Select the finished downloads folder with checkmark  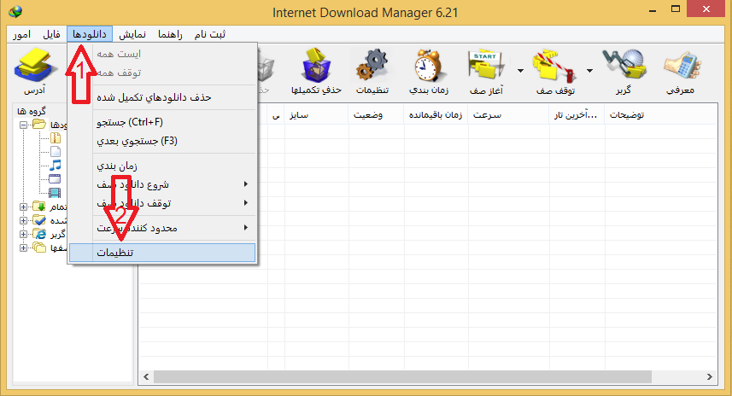[39, 220]
